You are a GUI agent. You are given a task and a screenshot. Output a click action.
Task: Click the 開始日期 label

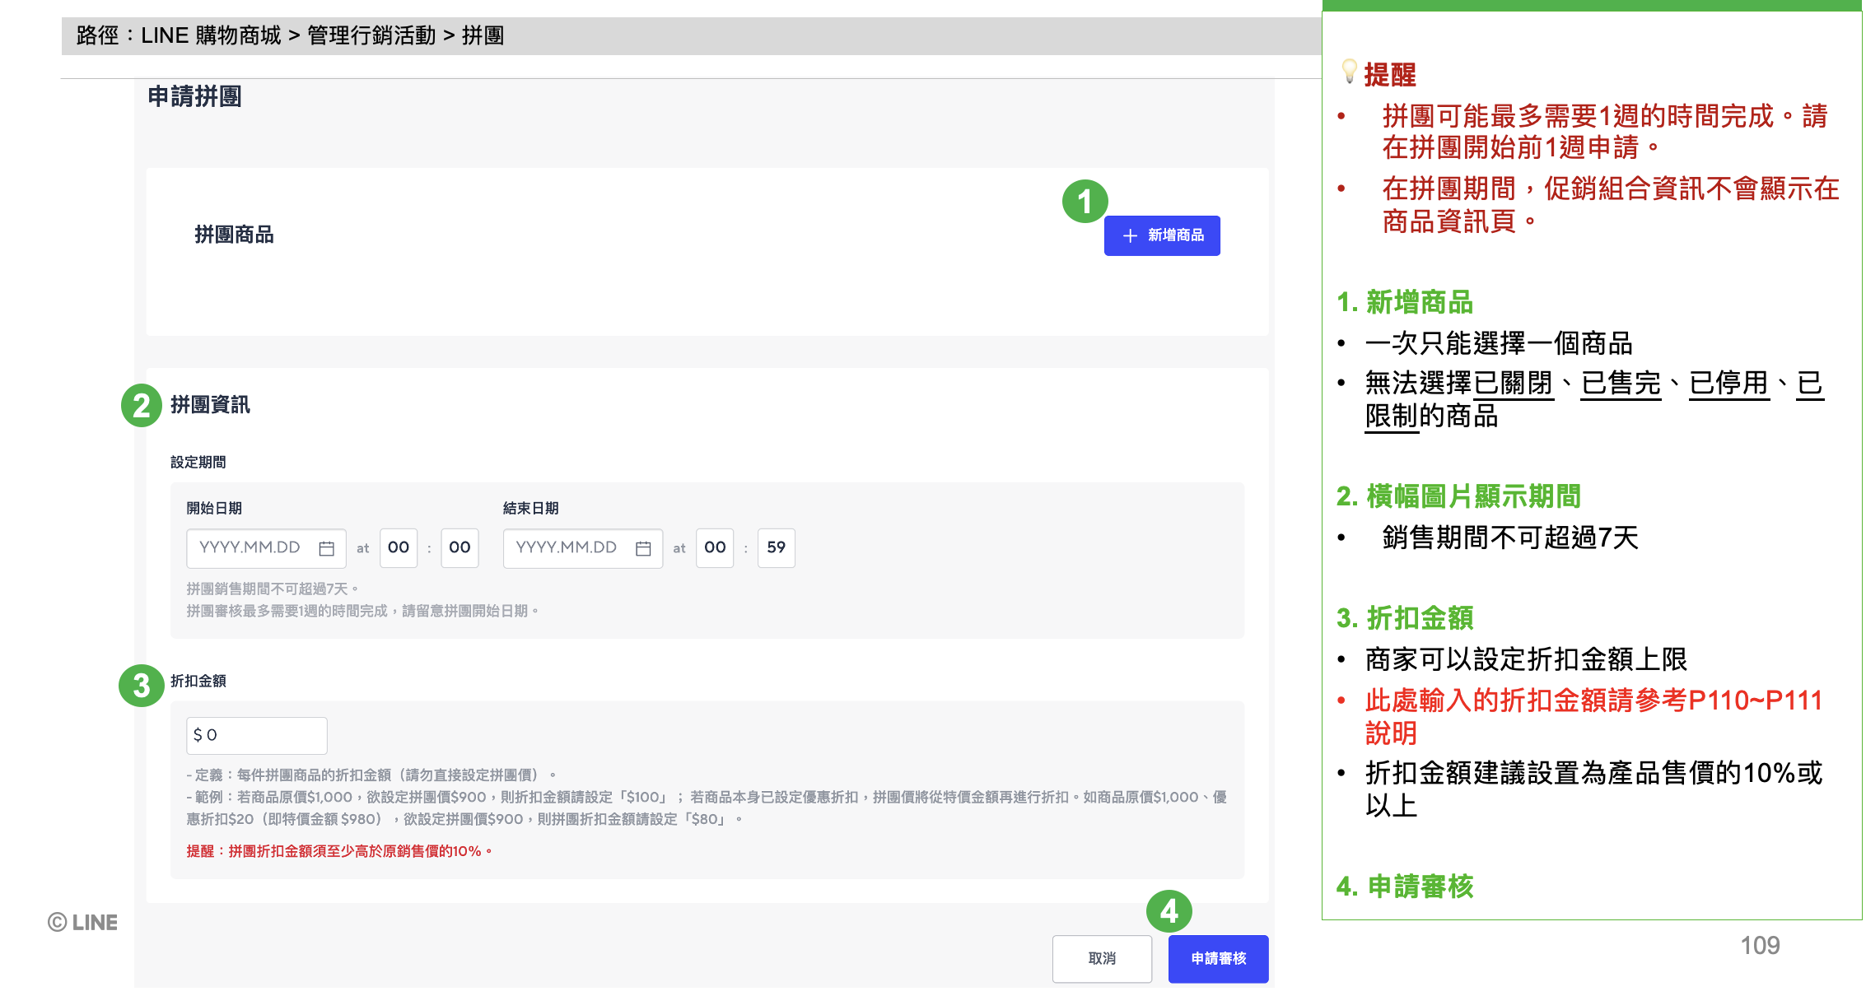coord(214,508)
